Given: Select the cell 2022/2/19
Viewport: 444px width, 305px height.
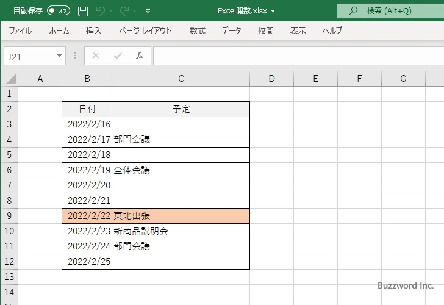Looking at the screenshot, I should (x=87, y=170).
